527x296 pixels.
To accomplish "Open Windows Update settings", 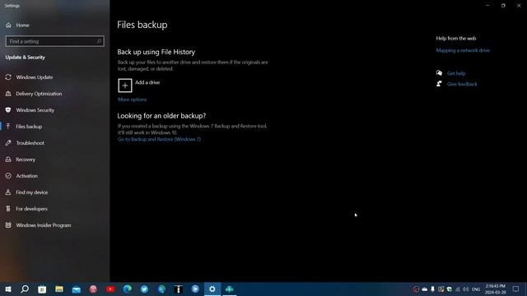I will click(35, 77).
